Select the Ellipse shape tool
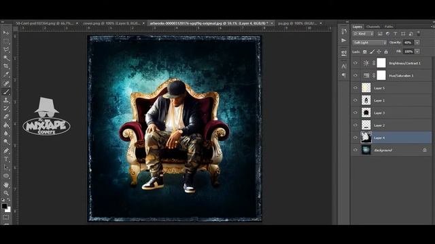435x244 pixels. point(6,176)
